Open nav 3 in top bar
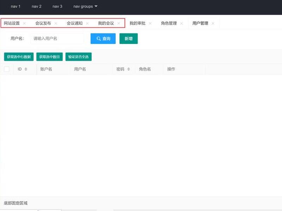Screen dimensions: 282x211 (x=57, y=6)
